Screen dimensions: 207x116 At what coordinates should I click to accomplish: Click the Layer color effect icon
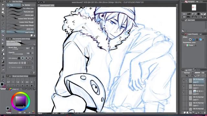click(201, 39)
